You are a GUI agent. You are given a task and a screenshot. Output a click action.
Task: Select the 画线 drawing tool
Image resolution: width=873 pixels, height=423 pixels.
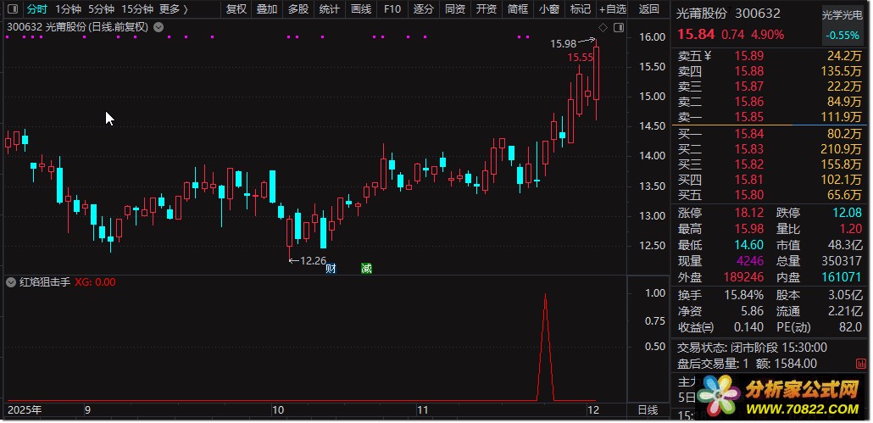point(361,9)
